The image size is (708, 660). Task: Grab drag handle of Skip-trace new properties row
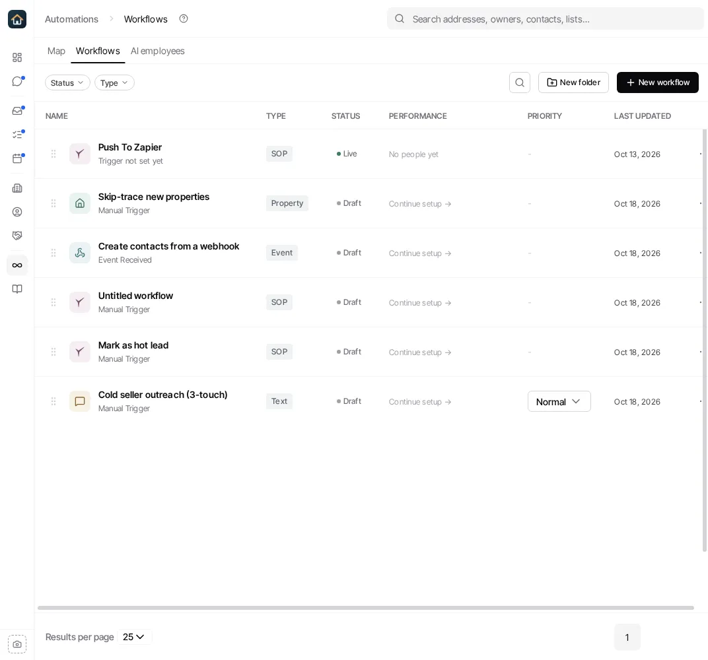[53, 203]
